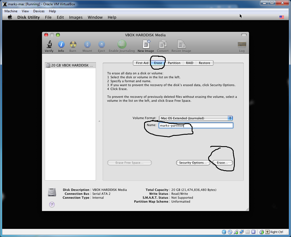The width and height of the screenshot is (291, 237).
Task: Click the VirtualBox USB devices status icon
Action: [x=236, y=232]
